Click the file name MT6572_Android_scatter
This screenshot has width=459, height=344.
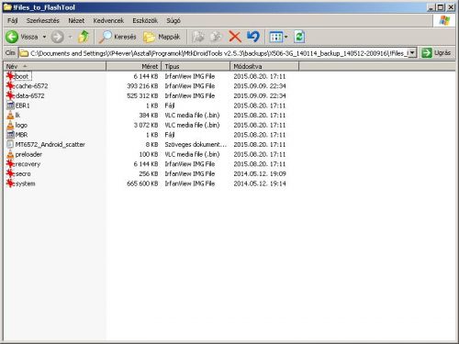50,144
